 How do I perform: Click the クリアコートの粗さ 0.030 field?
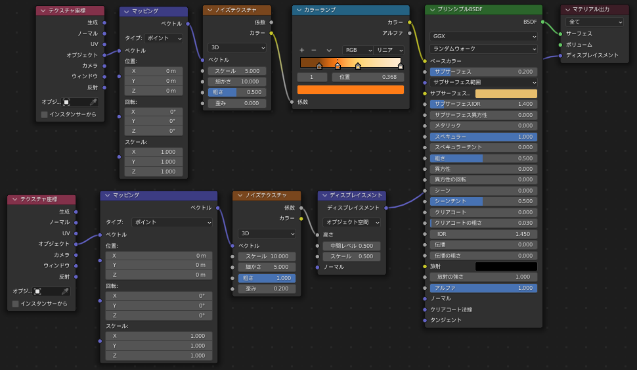click(483, 223)
